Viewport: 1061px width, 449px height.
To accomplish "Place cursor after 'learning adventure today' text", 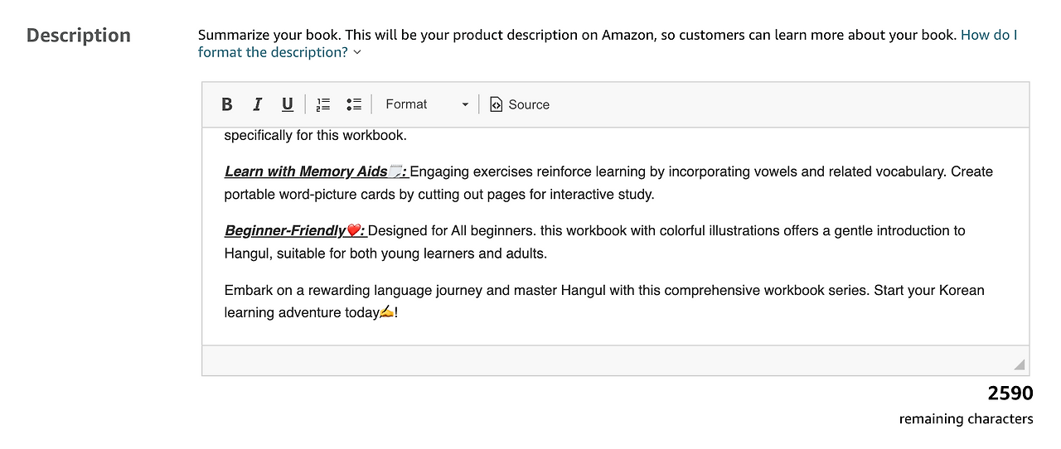I will coord(380,313).
